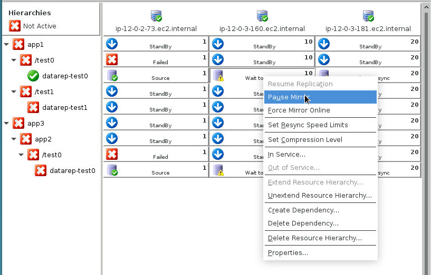The height and width of the screenshot is (275, 431).
Task: Click the ip-12-0-3-181.ec2.internal server icon
Action: pos(368,16)
